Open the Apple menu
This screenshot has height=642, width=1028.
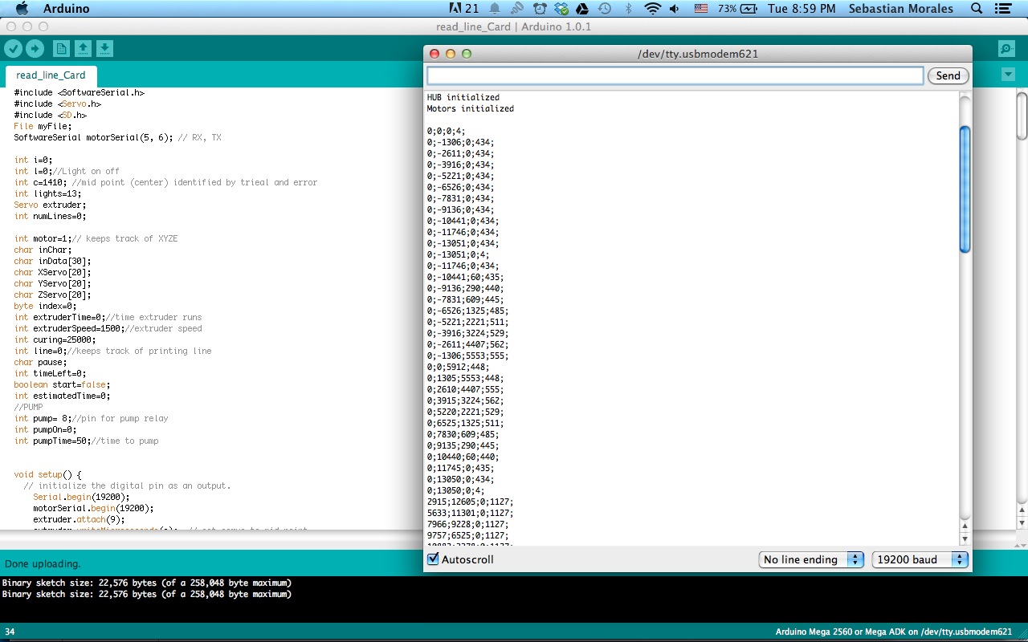[22, 9]
